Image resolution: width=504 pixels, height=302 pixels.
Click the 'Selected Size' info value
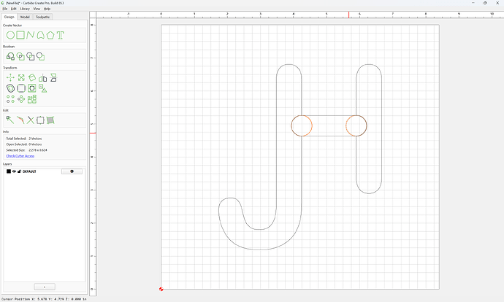pyautogui.click(x=38, y=150)
